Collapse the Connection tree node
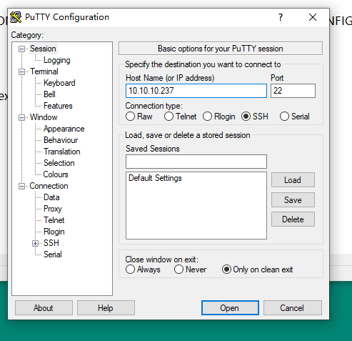Viewport: 352px width, 341px height. click(x=21, y=186)
